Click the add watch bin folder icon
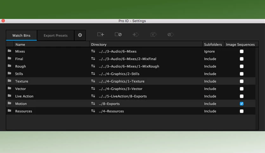The height and width of the screenshot is (153, 265). (x=100, y=34)
